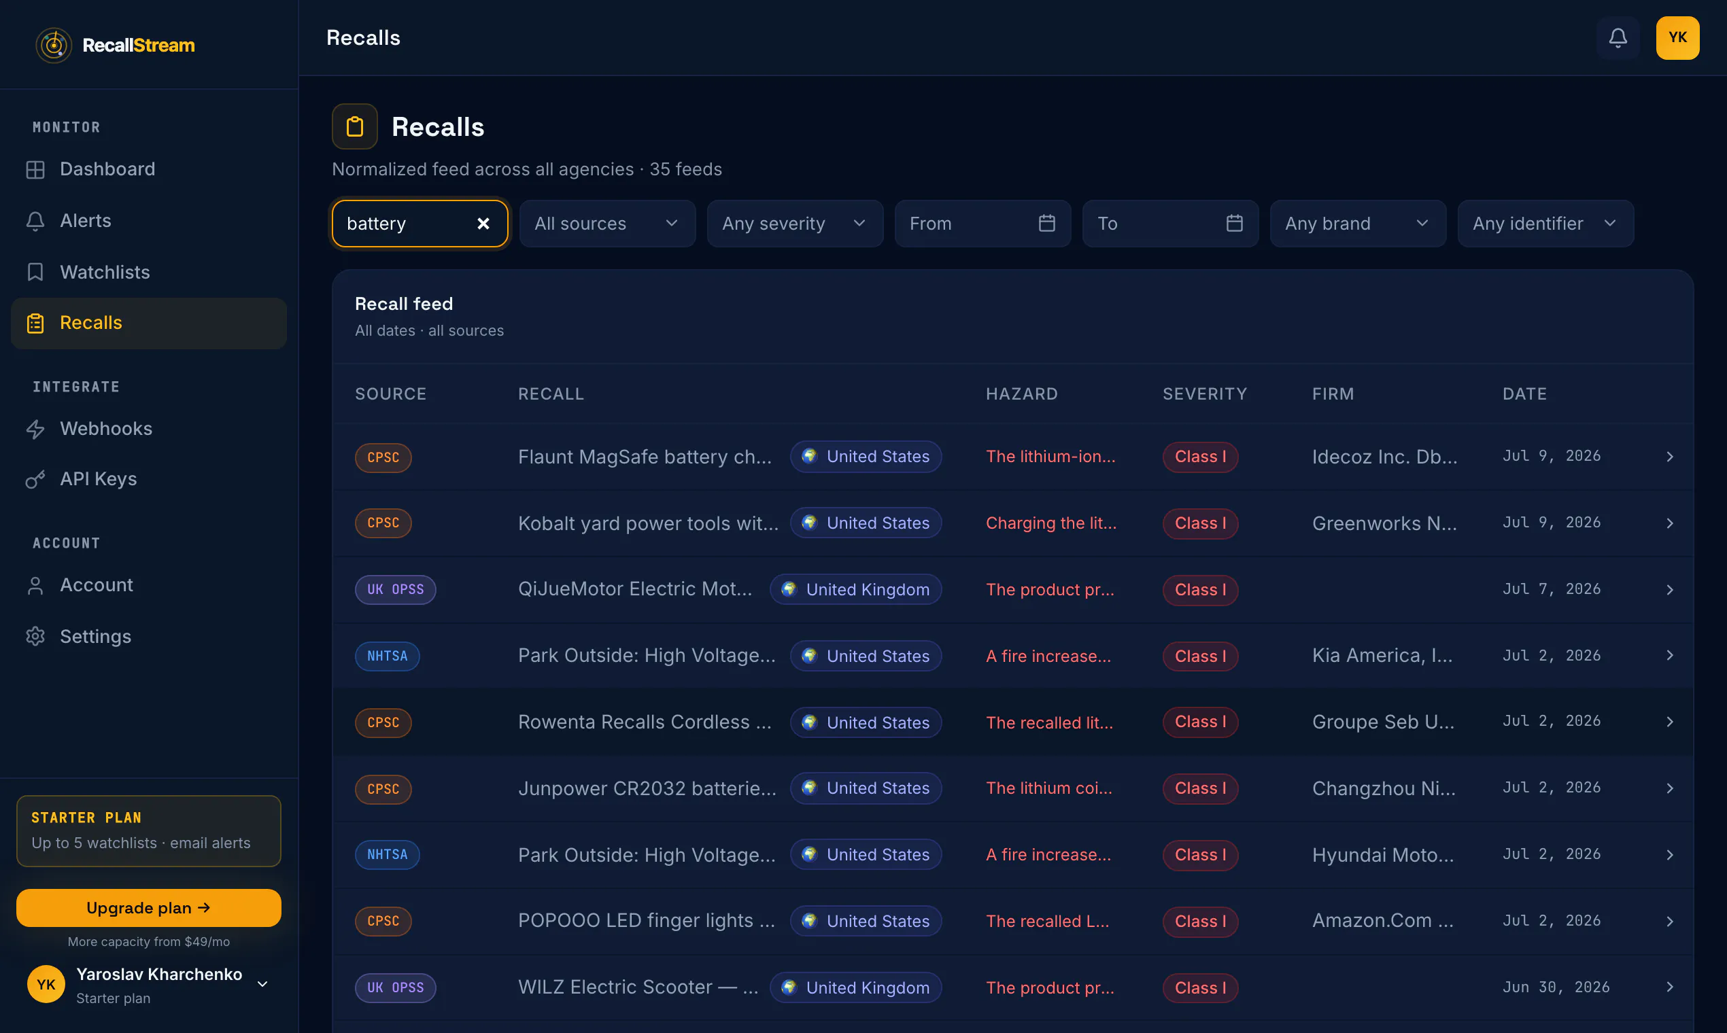The image size is (1727, 1033).
Task: Open the Webhooks page
Action: 149,429
